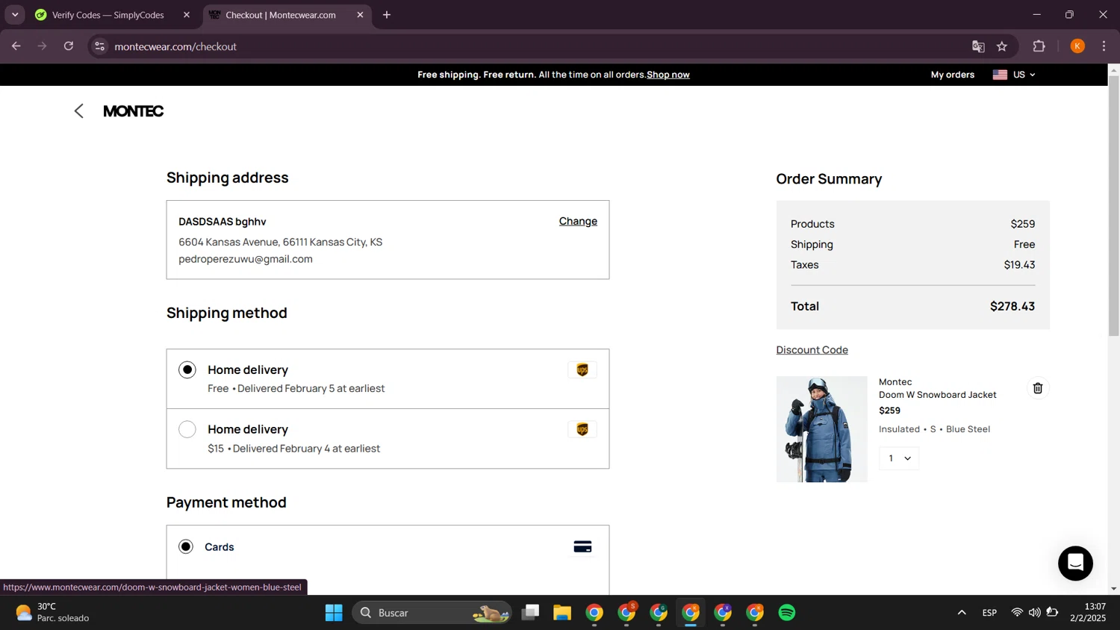This screenshot has width=1120, height=630.
Task: Open the Discount Code link
Action: tap(812, 350)
